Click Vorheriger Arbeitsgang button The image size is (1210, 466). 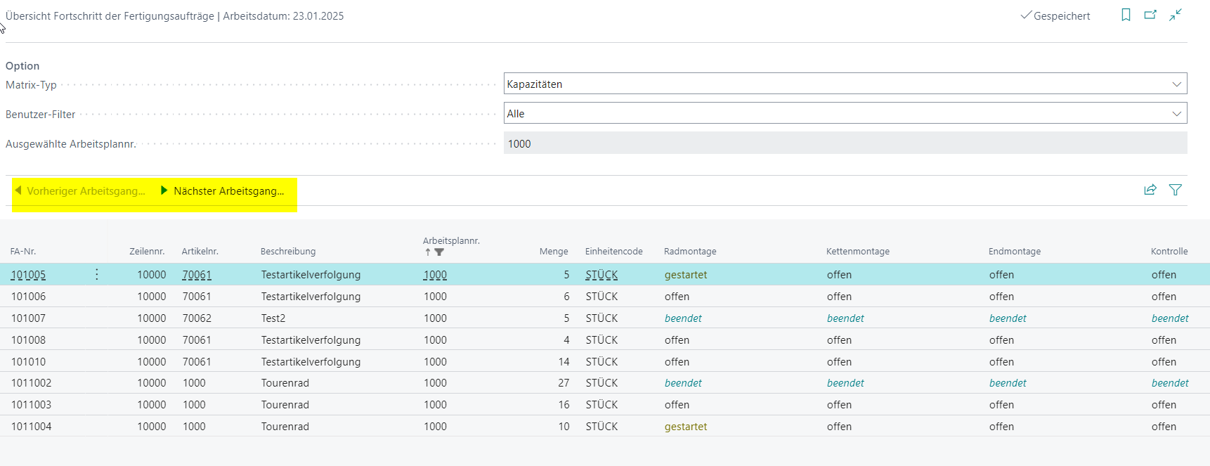click(x=80, y=191)
